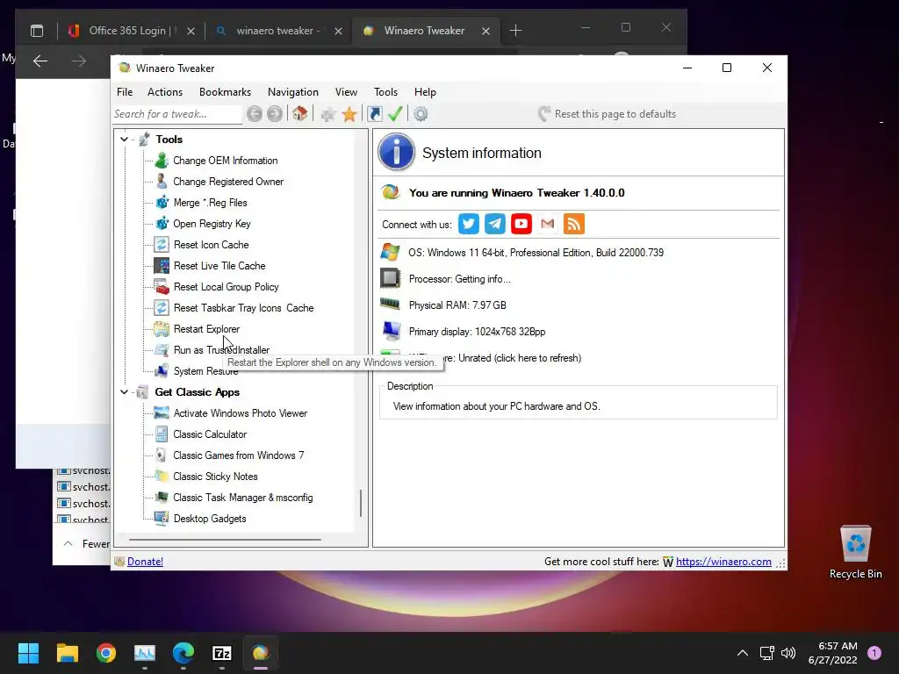Open Winaero Twitter page icon
899x674 pixels.
point(469,224)
